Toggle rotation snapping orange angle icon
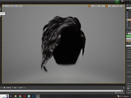Screen dimensions: 131x98 (x=107, y=6)
